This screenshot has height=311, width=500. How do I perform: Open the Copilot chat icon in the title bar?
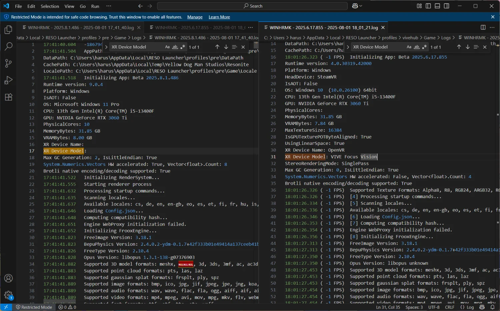(355, 6)
